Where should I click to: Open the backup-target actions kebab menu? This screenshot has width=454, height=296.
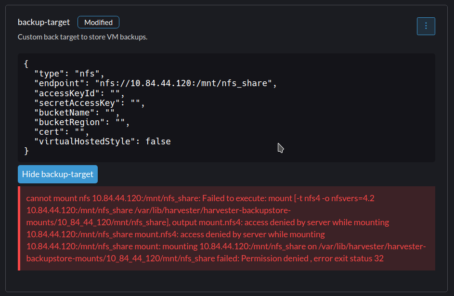[426, 26]
